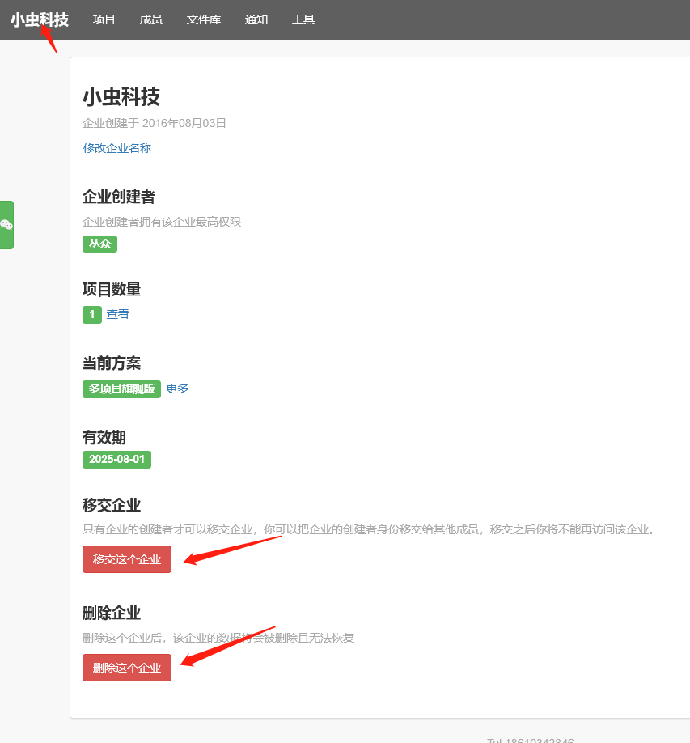Click the 多项目旗舰版 plan badge
Viewport: 690px width, 743px height.
click(x=121, y=388)
